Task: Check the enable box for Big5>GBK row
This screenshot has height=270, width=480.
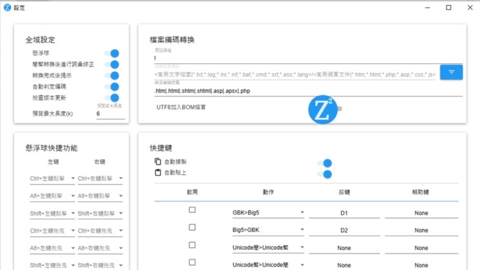Action: (192, 227)
